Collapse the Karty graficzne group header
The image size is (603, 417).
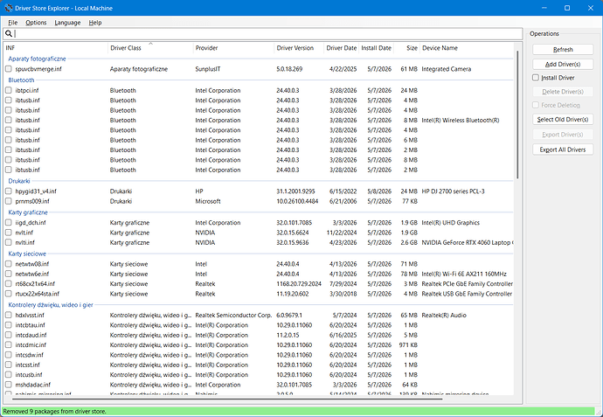click(28, 212)
